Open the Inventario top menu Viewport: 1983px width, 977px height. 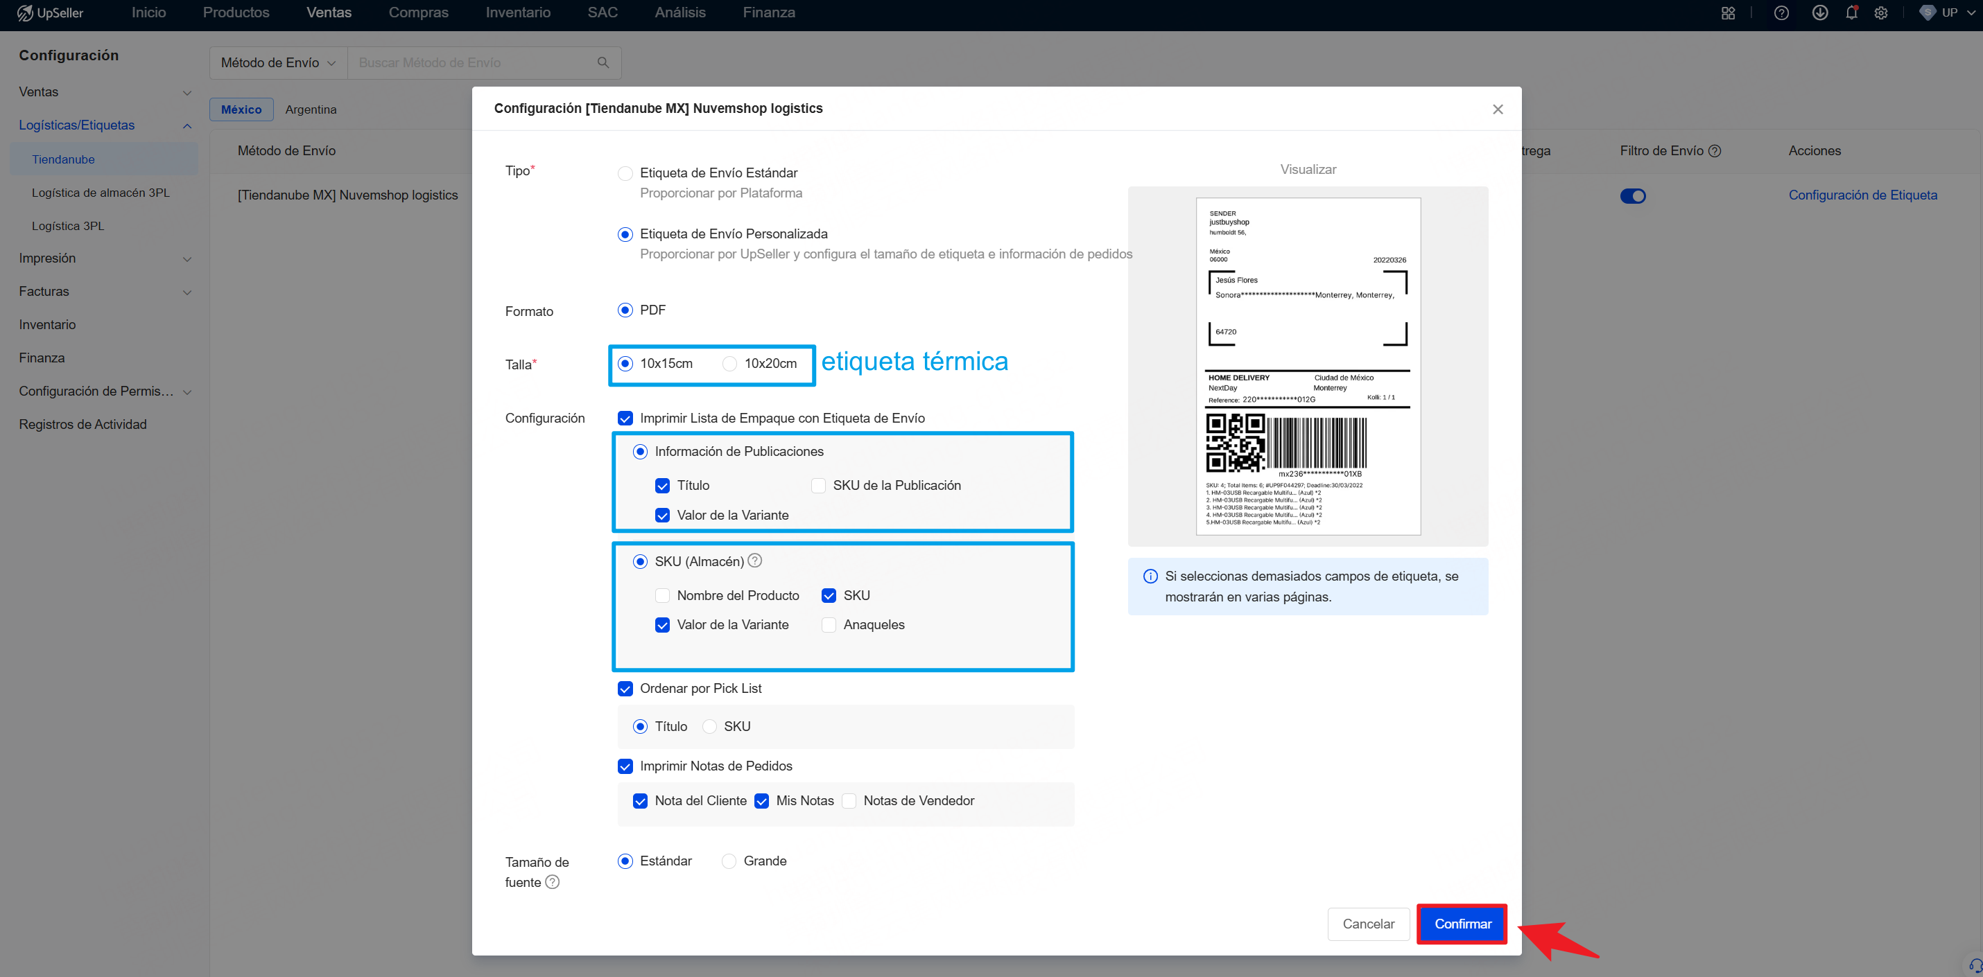(518, 13)
